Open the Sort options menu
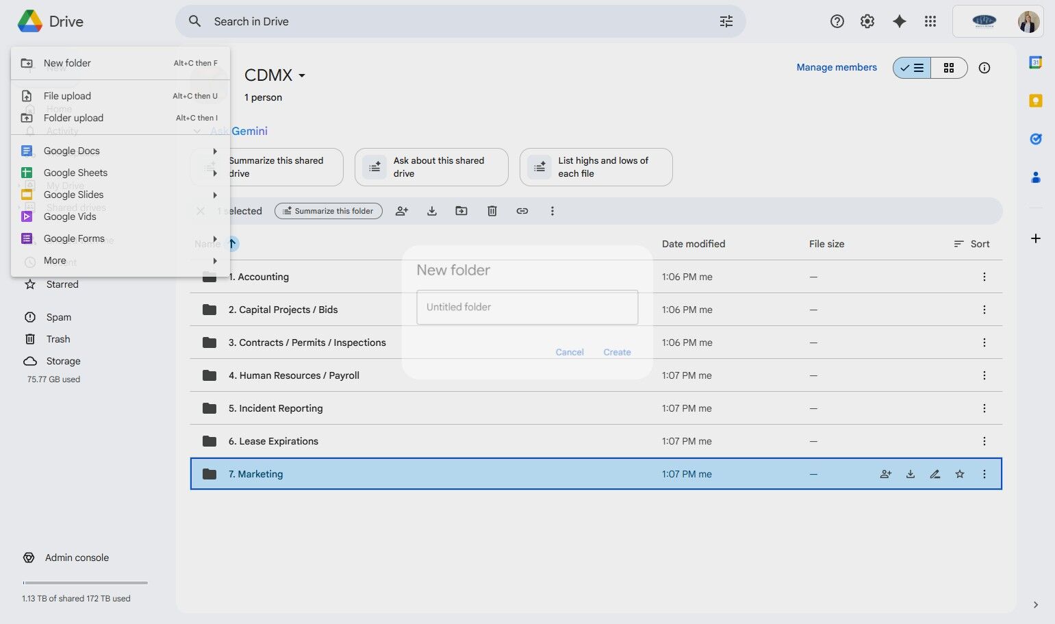The width and height of the screenshot is (1055, 624). (971, 244)
